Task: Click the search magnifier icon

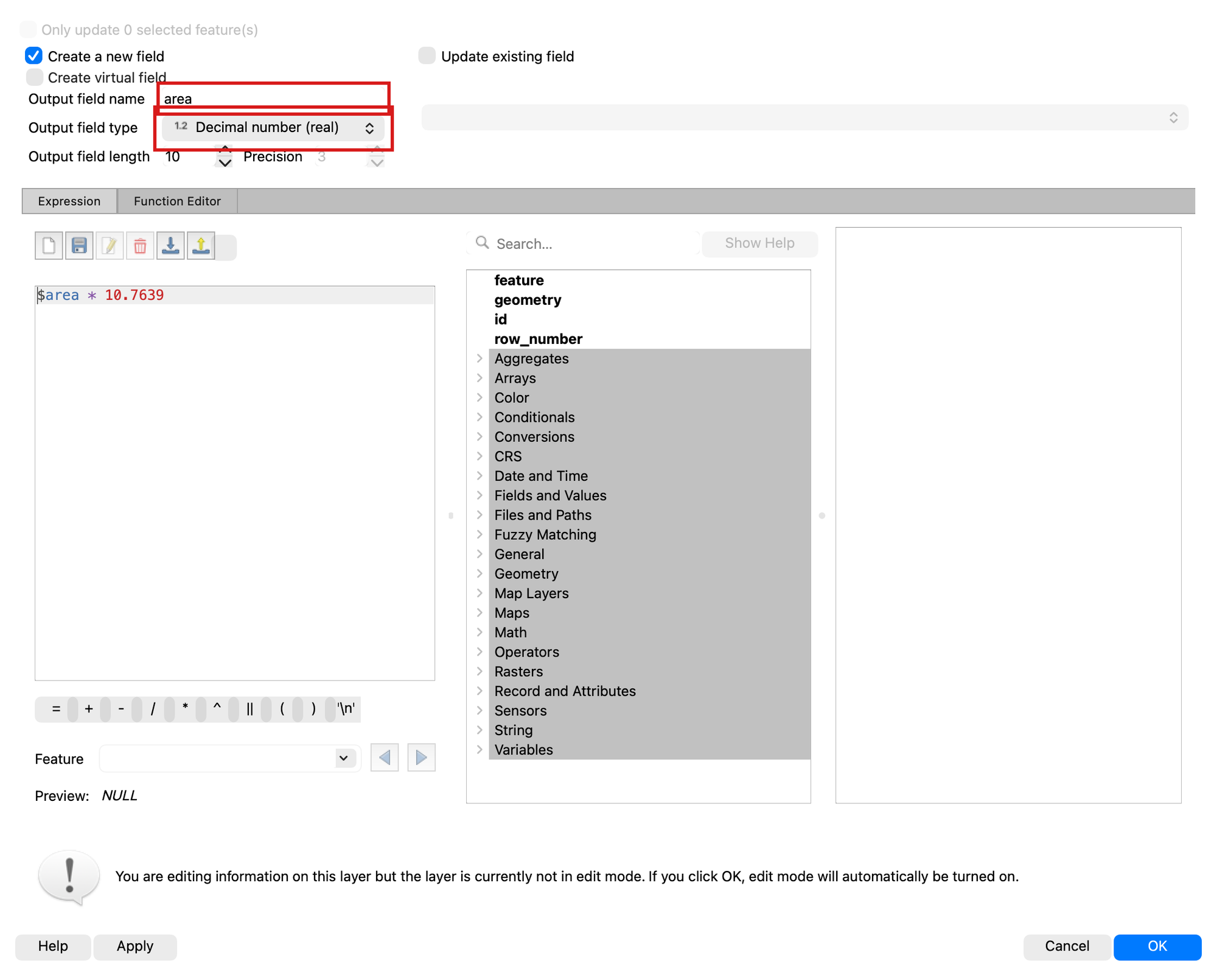Action: 483,243
